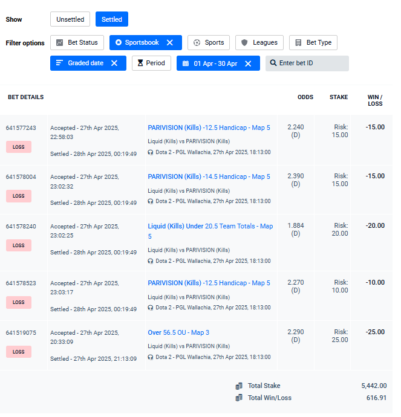401x417 pixels.
Task: Switch to Unsettled bets
Action: [x=70, y=19]
